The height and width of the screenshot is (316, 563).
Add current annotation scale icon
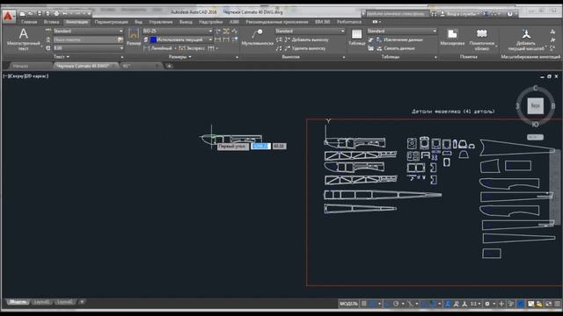[526, 34]
